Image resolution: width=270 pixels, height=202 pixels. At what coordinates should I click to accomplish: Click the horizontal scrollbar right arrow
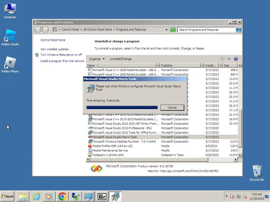click(x=236, y=160)
